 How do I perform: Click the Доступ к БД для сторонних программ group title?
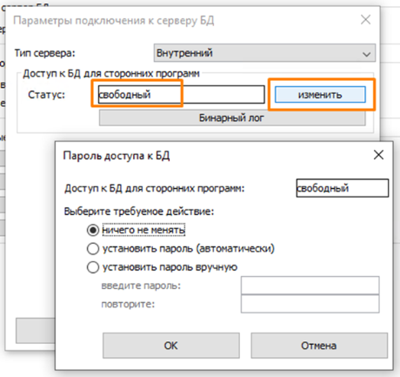(111, 73)
